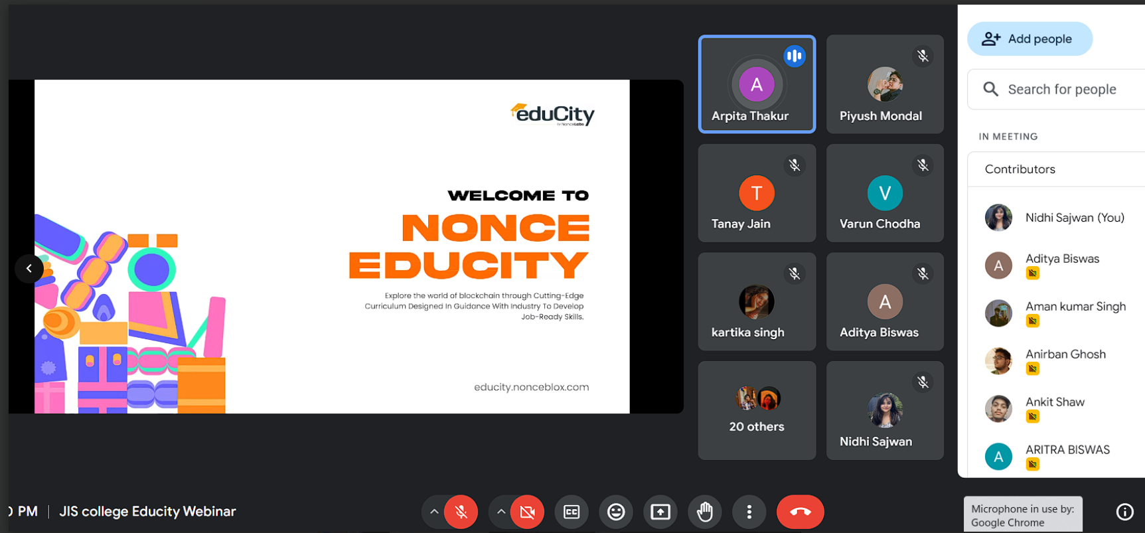Go to previous slide with left arrow
The height and width of the screenshot is (533, 1145).
(29, 269)
